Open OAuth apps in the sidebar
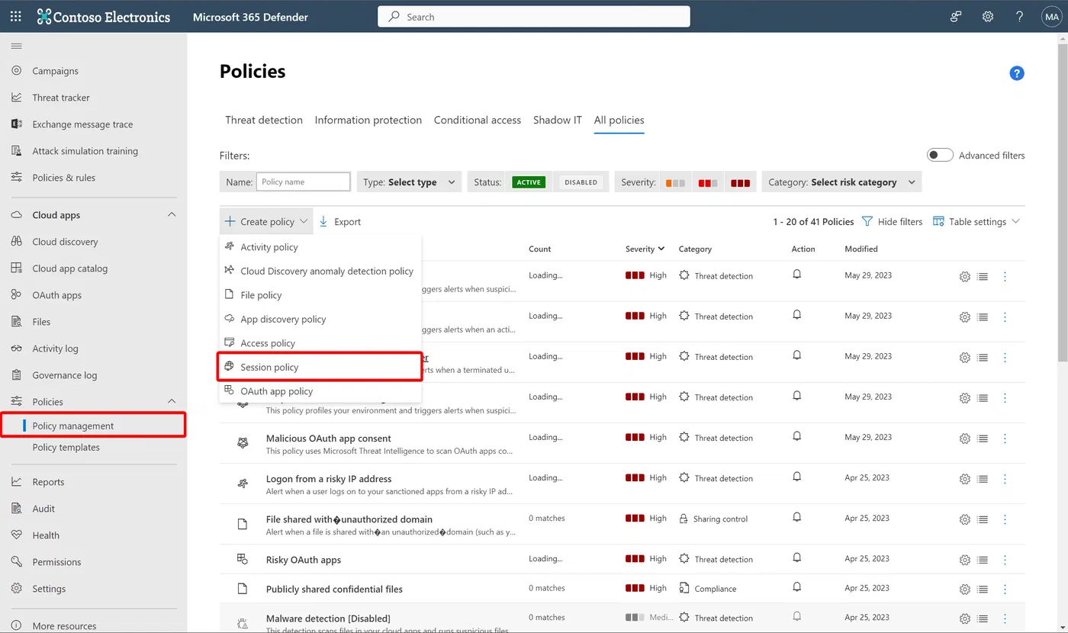The height and width of the screenshot is (633, 1068). (56, 295)
